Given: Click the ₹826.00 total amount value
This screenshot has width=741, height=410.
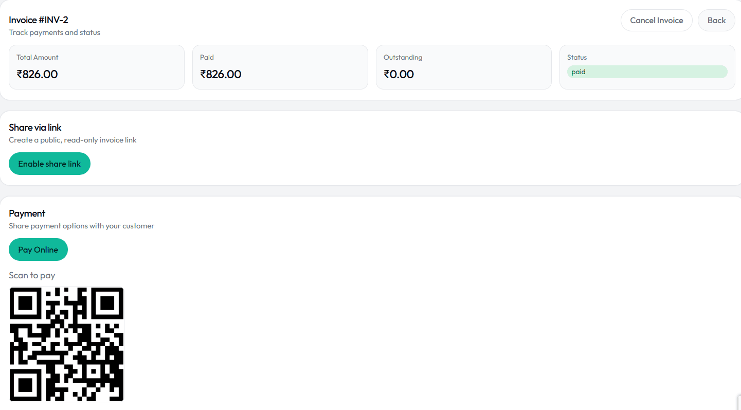Looking at the screenshot, I should 37,74.
